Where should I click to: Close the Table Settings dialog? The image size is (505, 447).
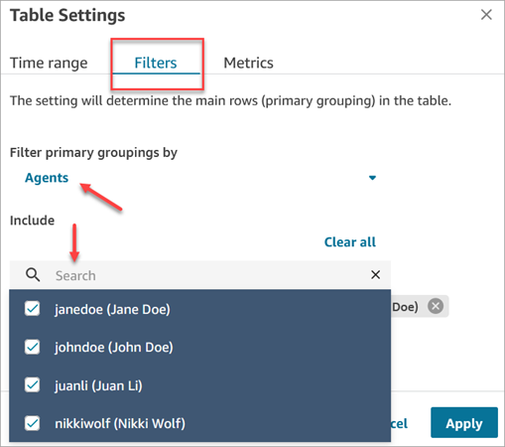click(486, 15)
